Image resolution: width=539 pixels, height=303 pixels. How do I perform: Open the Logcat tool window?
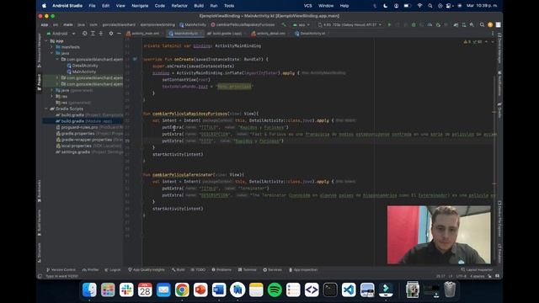coord(113,269)
